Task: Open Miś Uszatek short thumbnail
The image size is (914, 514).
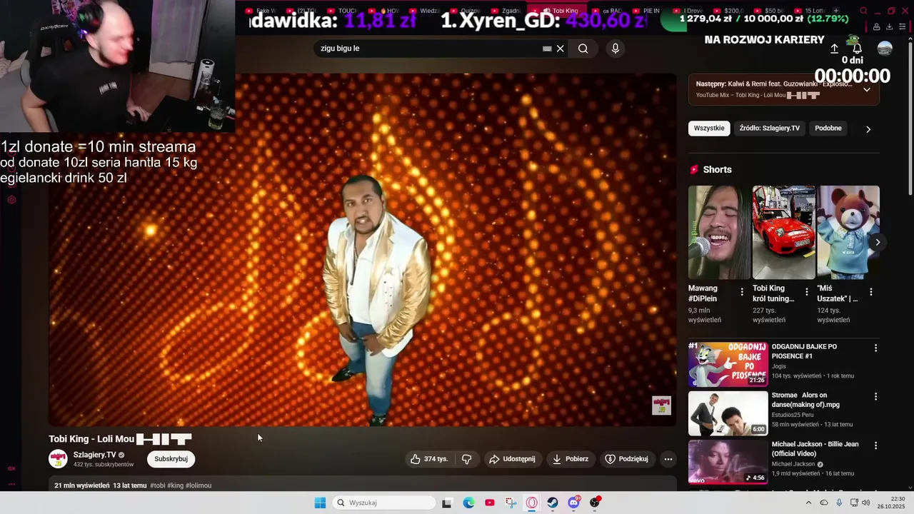Action: tap(848, 233)
